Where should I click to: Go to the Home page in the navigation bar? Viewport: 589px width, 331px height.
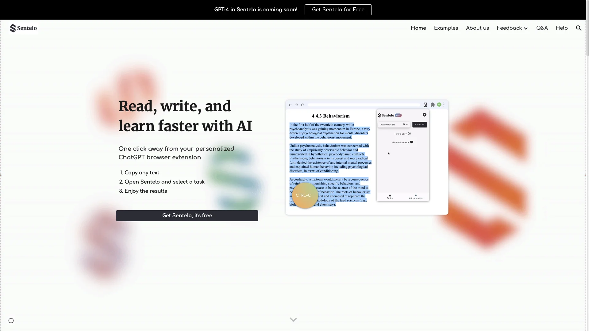point(418,28)
